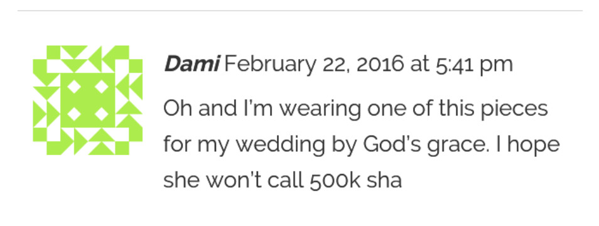Viewport: 599px width, 226px height.
Task: Click the year 2016 in the timestamp
Action: coord(380,64)
